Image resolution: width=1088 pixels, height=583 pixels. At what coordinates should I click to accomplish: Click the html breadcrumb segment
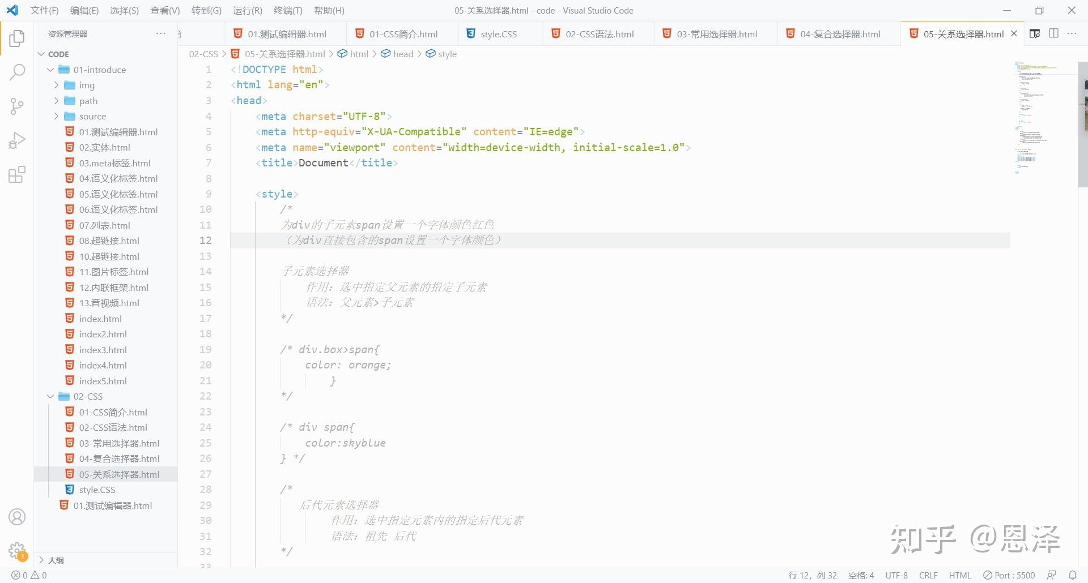[353, 54]
